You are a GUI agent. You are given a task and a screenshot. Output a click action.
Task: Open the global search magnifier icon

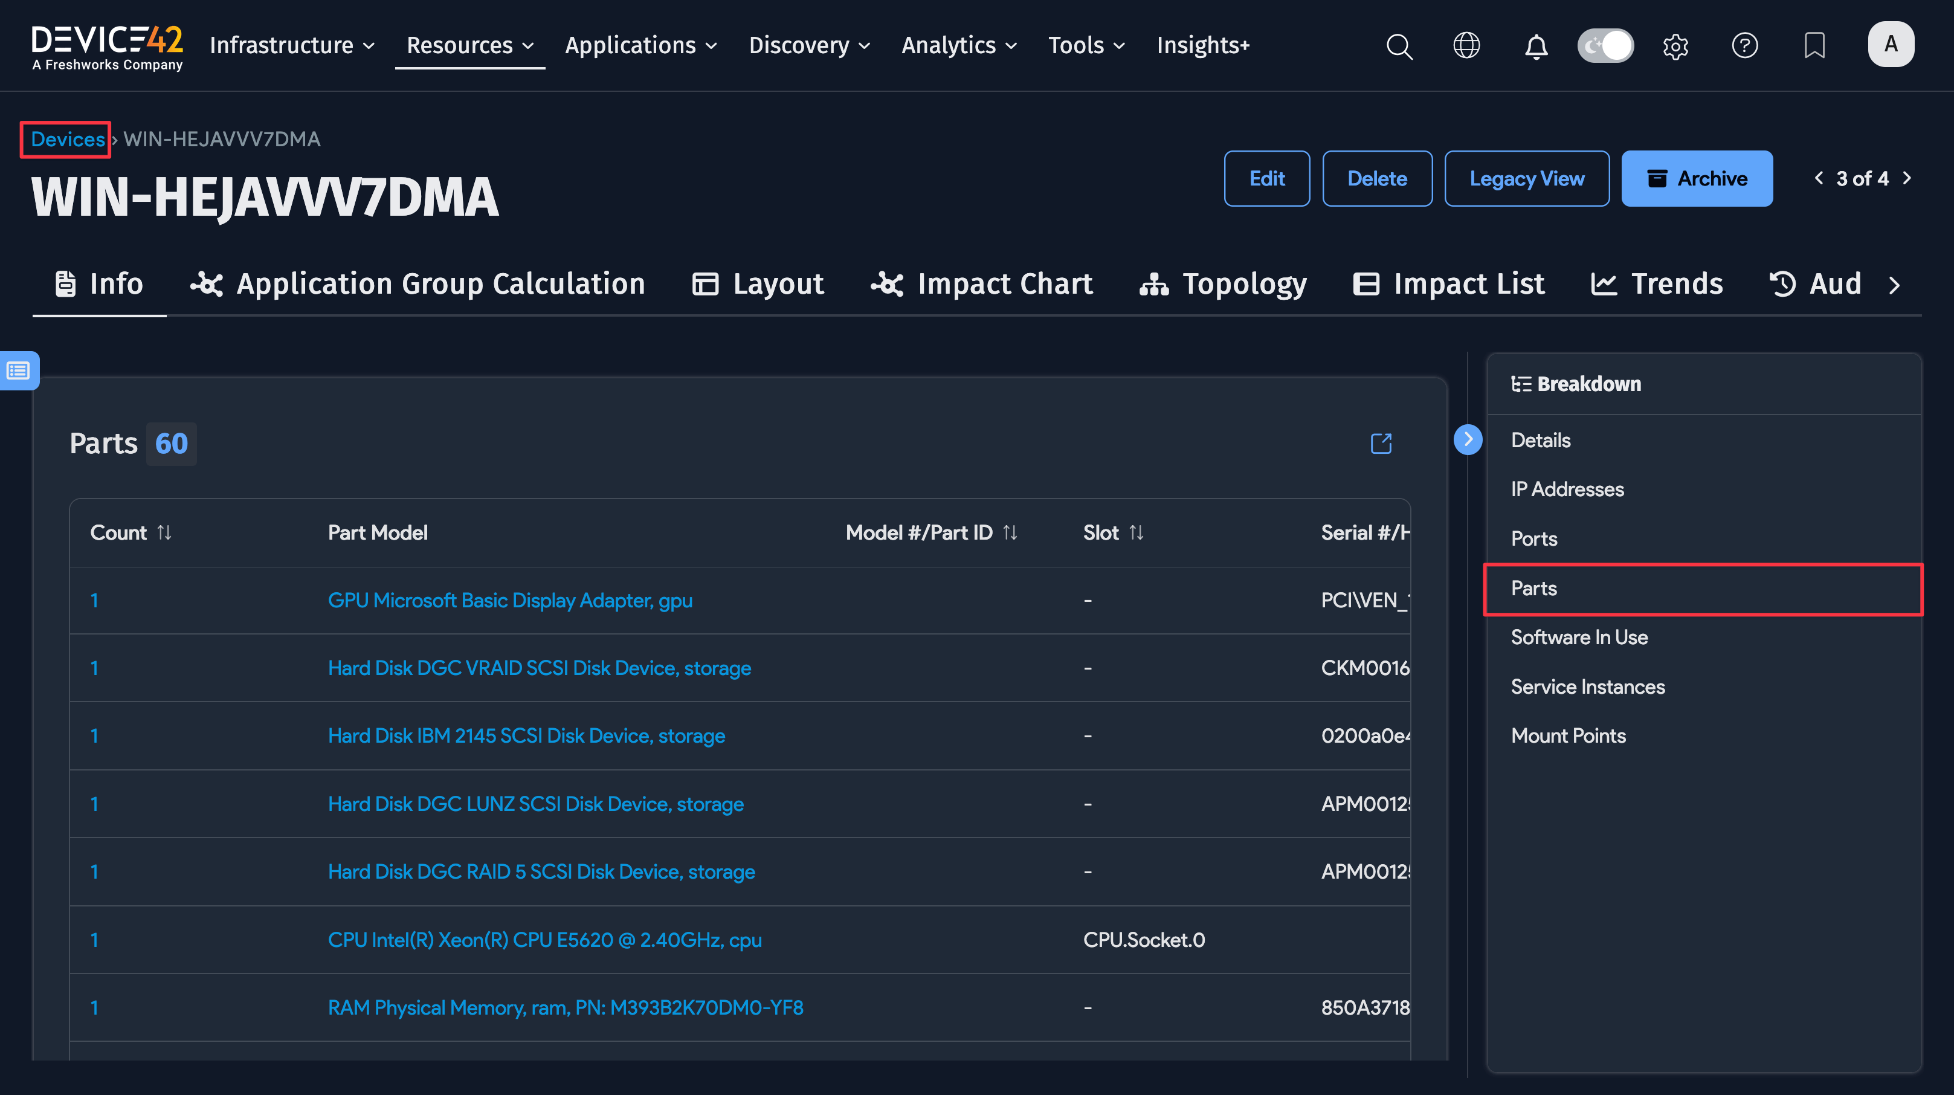[x=1399, y=45]
